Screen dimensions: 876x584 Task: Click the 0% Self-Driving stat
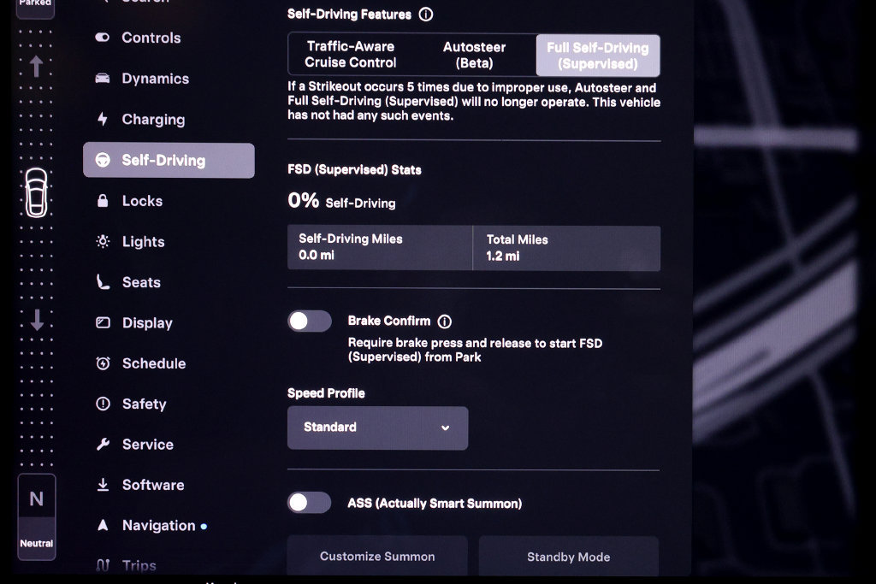(x=341, y=201)
